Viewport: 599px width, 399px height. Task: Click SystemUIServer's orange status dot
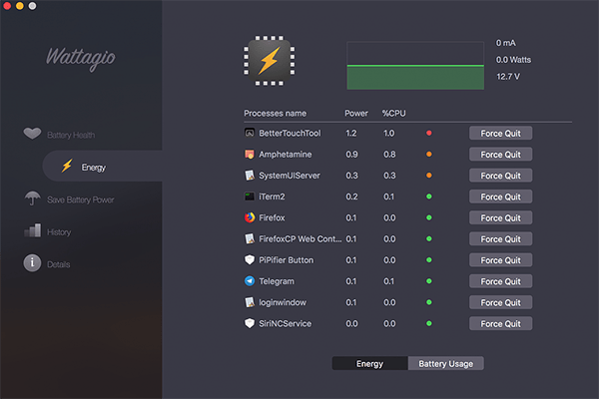click(x=429, y=176)
